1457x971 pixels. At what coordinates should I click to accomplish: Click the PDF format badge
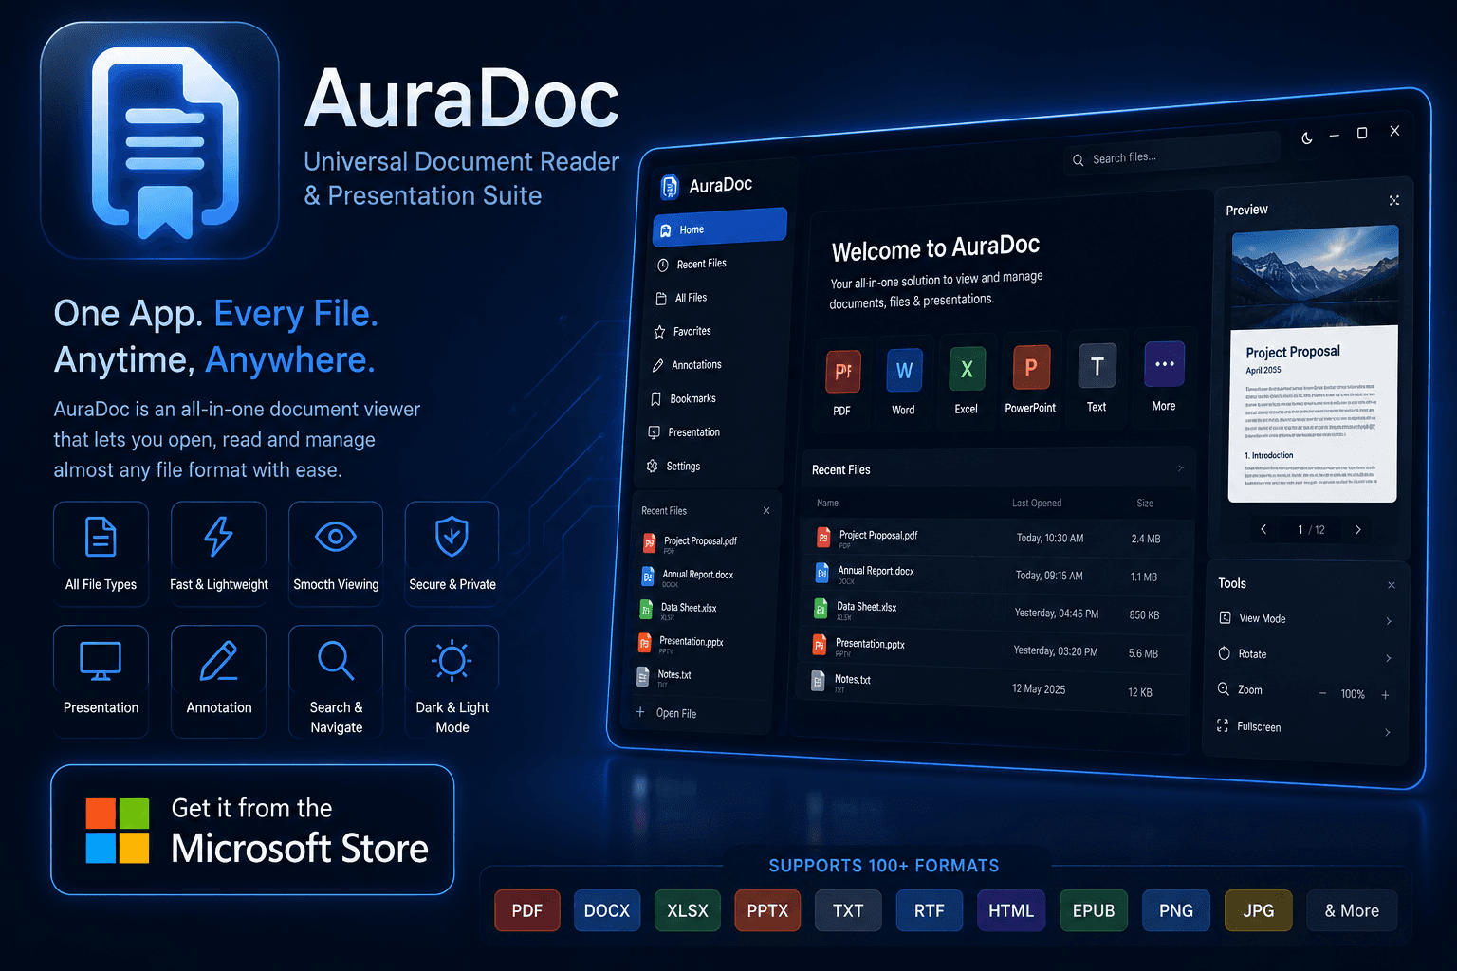click(x=527, y=910)
